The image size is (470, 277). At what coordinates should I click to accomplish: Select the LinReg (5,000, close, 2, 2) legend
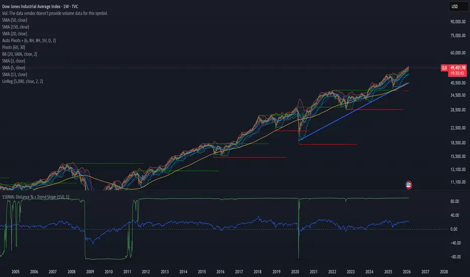pyautogui.click(x=23, y=82)
